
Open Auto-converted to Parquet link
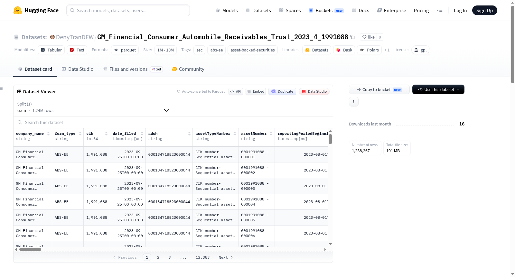tap(194, 91)
